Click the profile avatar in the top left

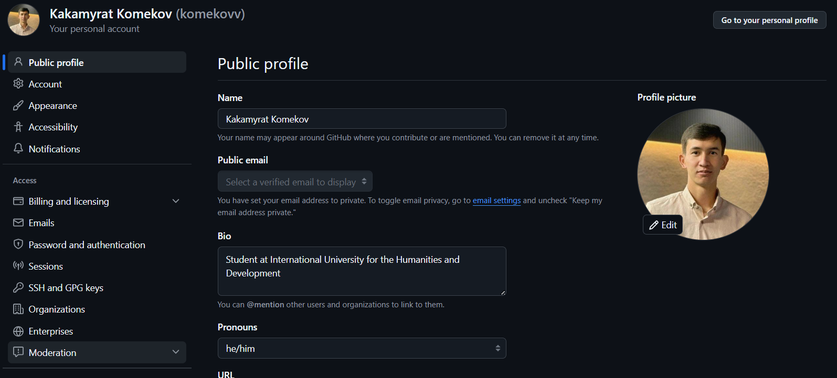(23, 19)
